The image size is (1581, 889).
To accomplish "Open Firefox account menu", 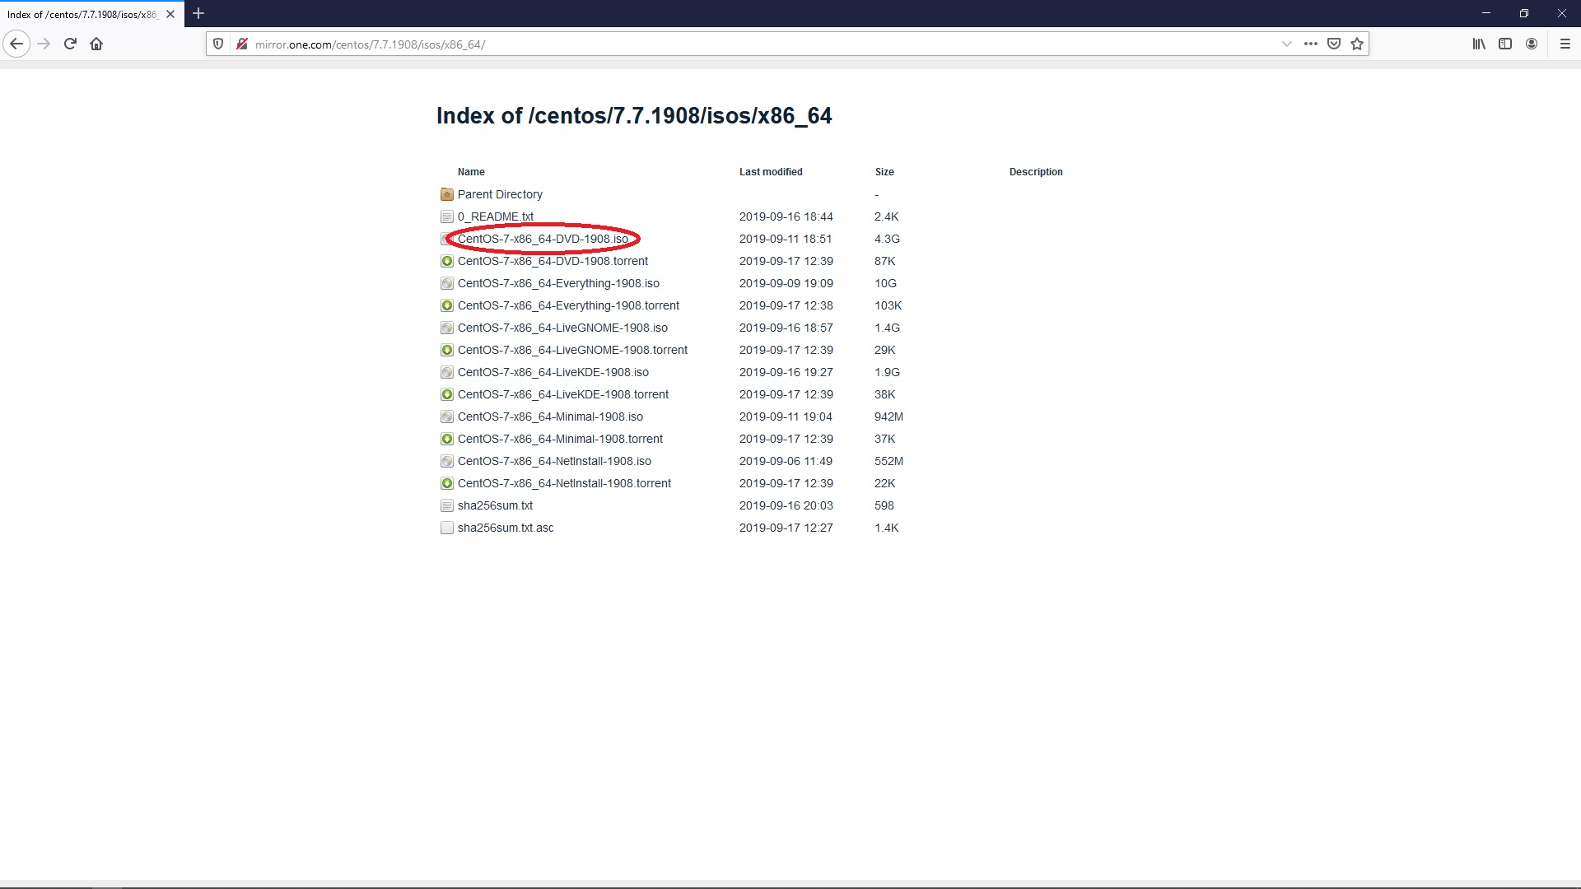I will click(x=1532, y=44).
